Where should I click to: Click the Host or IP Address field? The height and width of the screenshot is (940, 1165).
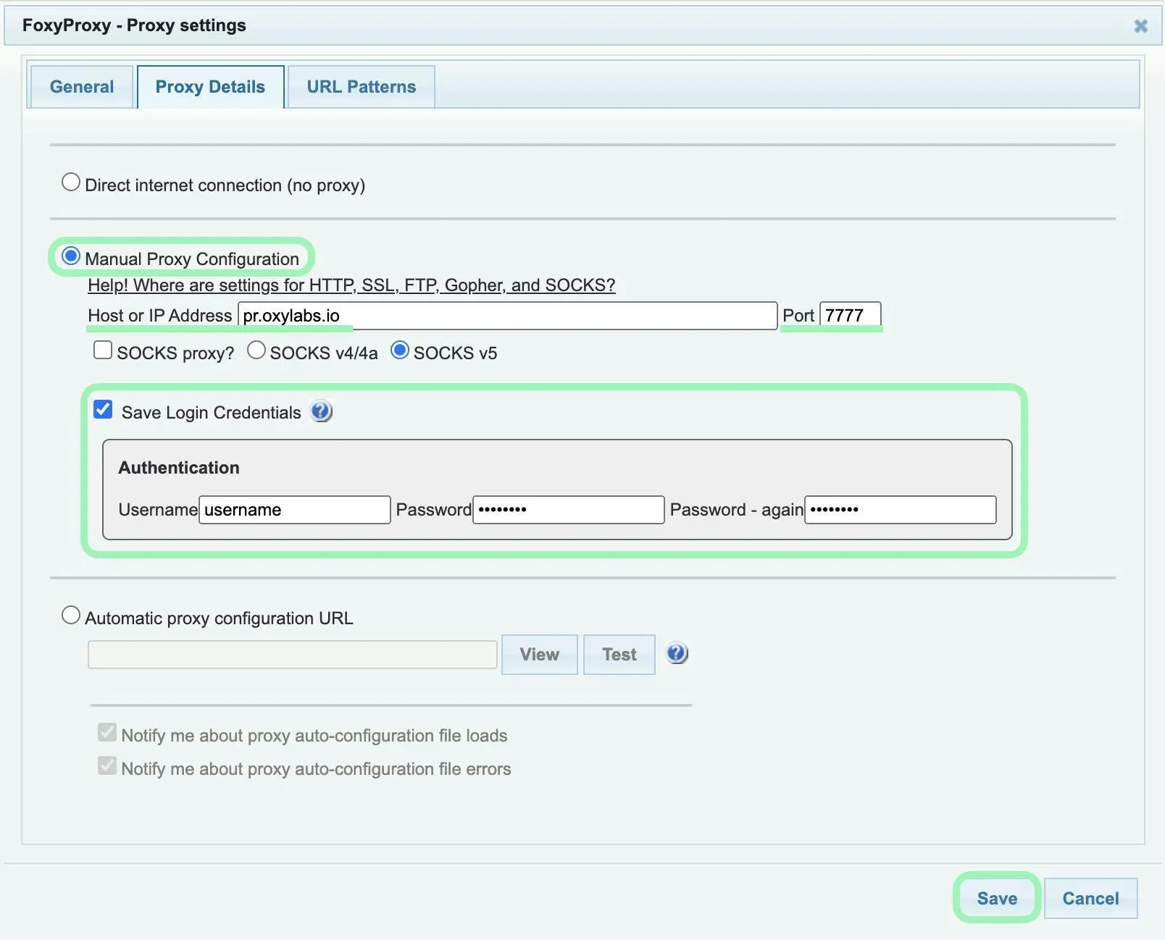point(507,316)
